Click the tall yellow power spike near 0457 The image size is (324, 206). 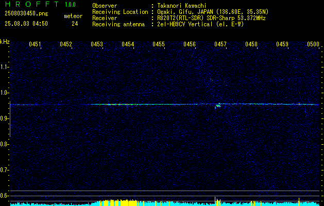(215, 201)
